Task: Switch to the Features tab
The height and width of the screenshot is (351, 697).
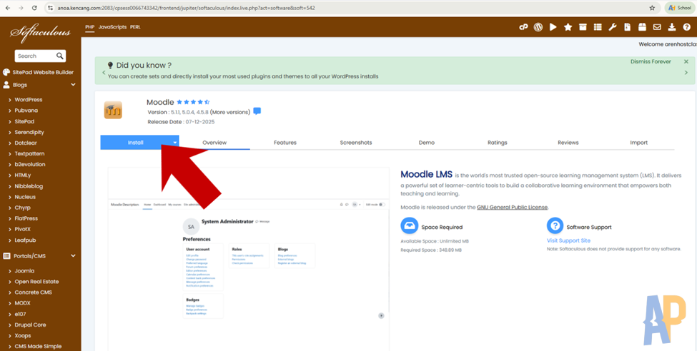Action: pos(285,143)
